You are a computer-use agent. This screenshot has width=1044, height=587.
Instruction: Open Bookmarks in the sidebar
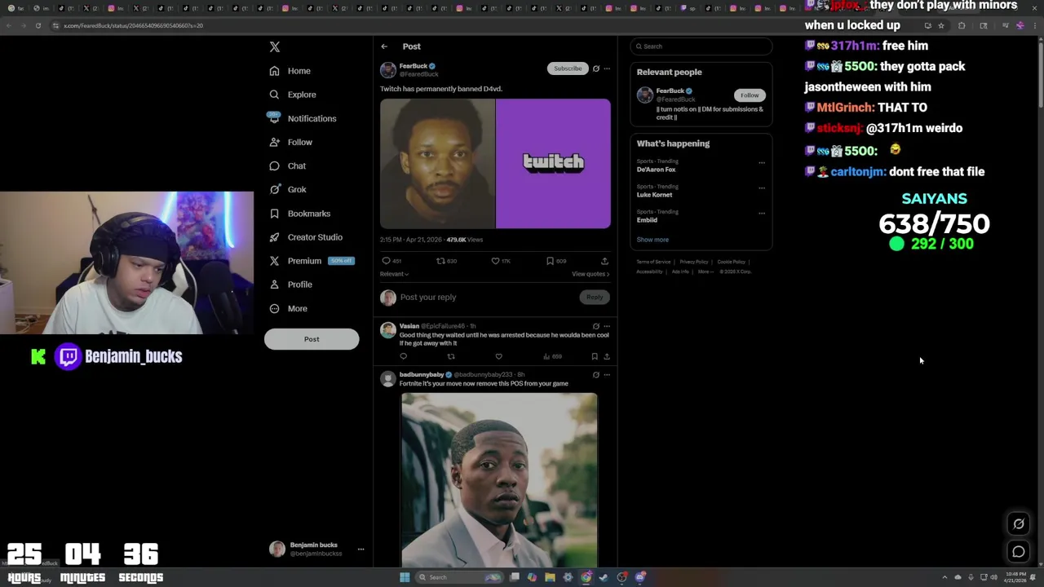(x=299, y=214)
